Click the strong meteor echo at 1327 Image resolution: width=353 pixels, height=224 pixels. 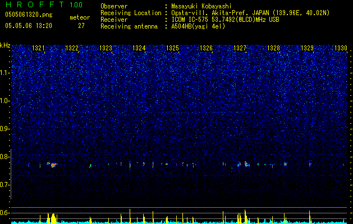246,164
